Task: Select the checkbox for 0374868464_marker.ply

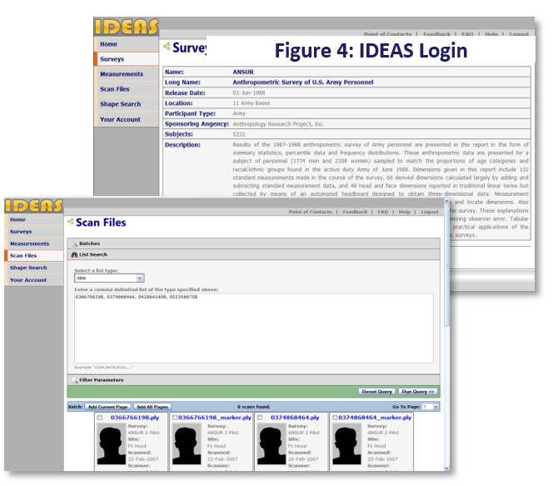Action: tap(335, 418)
